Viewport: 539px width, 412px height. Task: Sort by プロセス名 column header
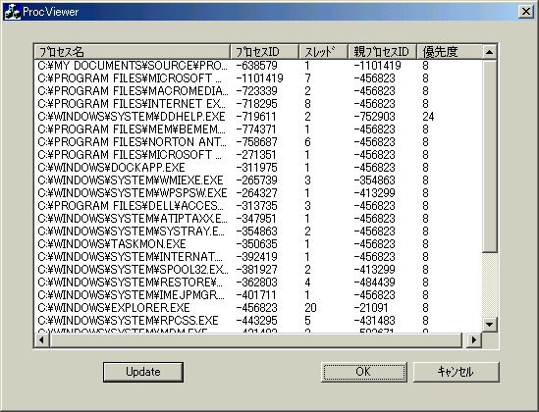pos(132,52)
